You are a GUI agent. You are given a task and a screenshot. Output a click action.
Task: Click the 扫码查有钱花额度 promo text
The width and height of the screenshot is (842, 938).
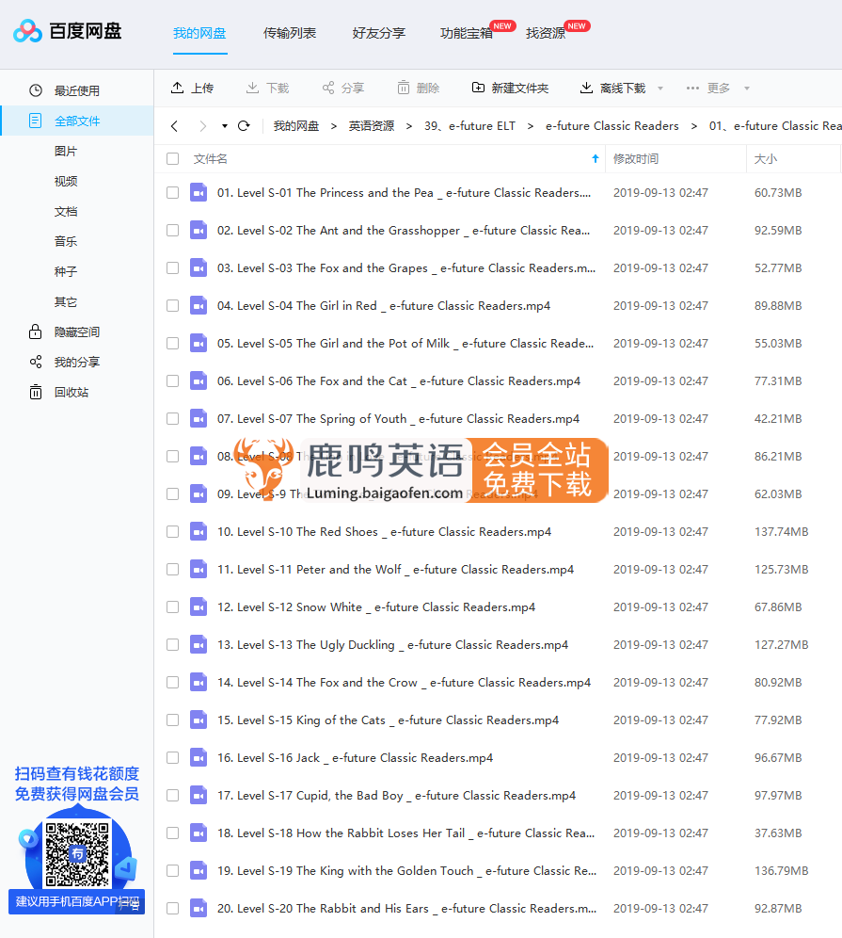pyautogui.click(x=77, y=773)
